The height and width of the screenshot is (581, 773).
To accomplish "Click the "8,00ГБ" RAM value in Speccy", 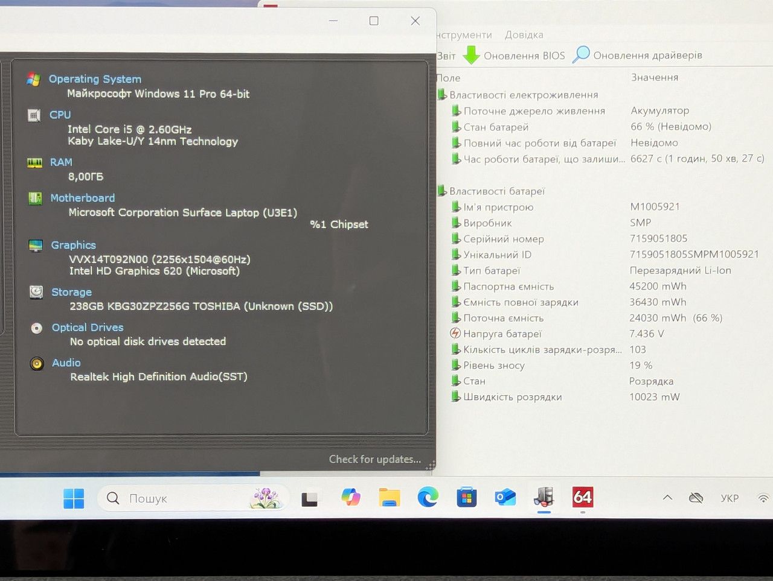I will point(86,177).
